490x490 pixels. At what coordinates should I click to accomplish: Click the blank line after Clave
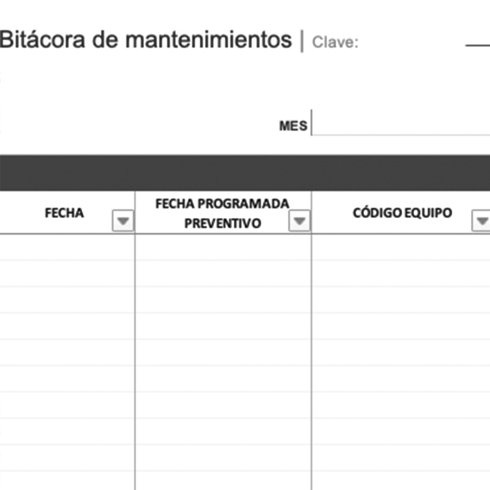[x=478, y=43]
